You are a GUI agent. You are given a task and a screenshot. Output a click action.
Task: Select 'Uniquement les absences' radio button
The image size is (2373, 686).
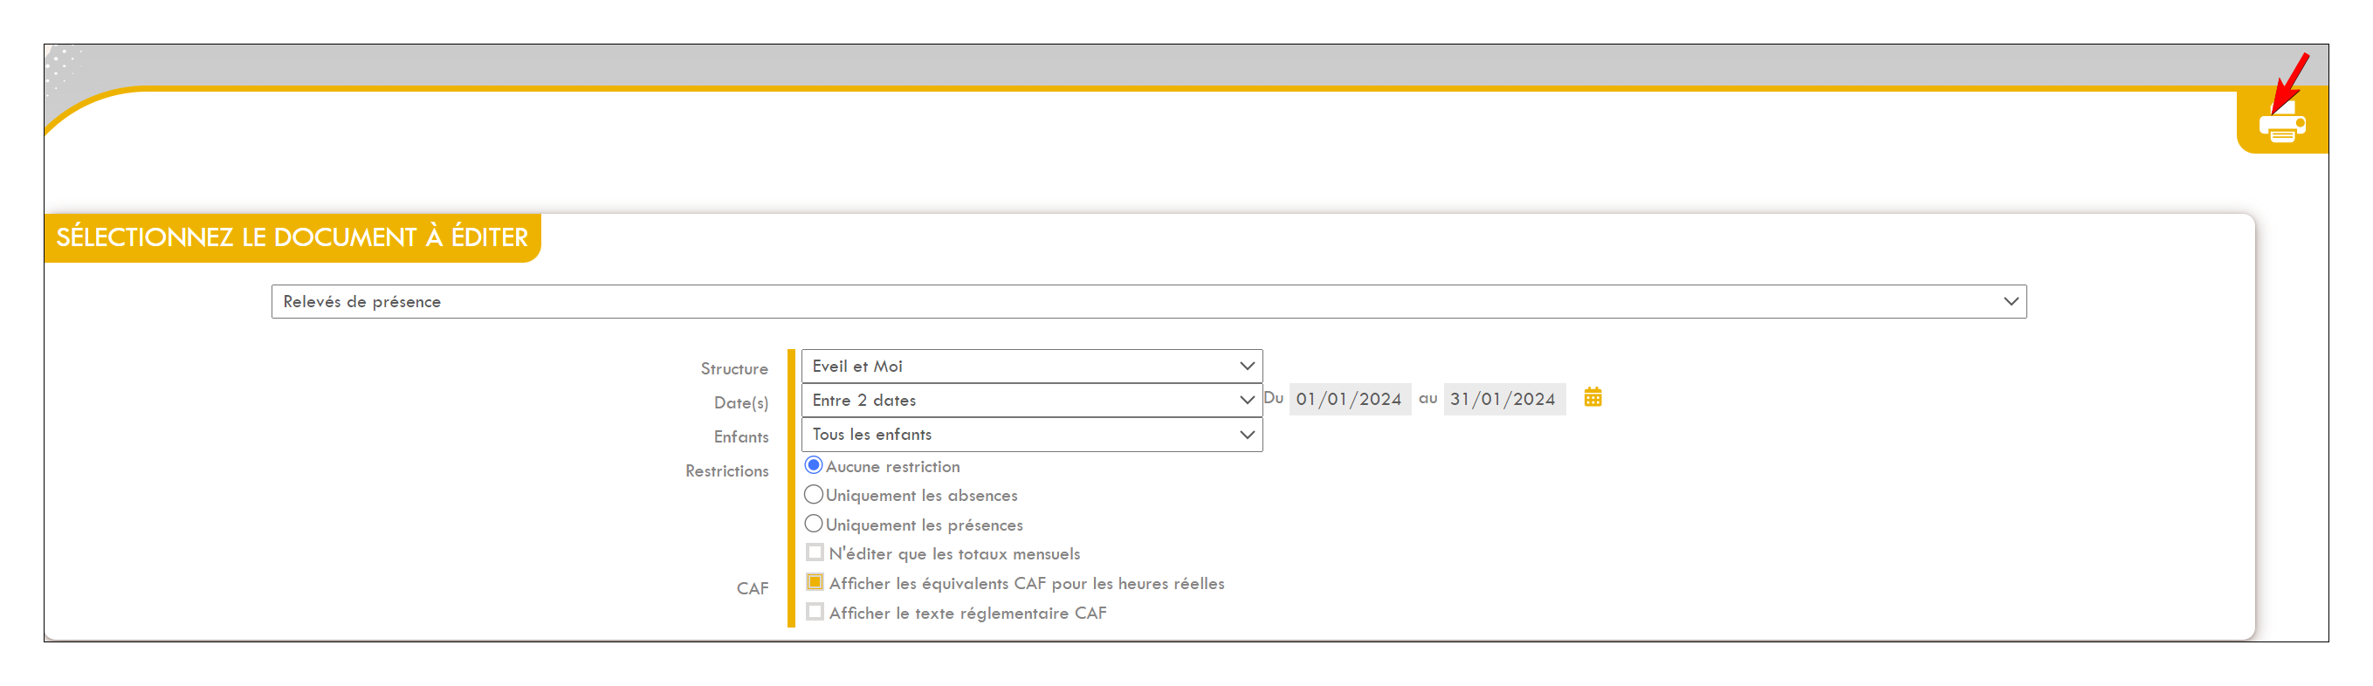[x=813, y=495]
